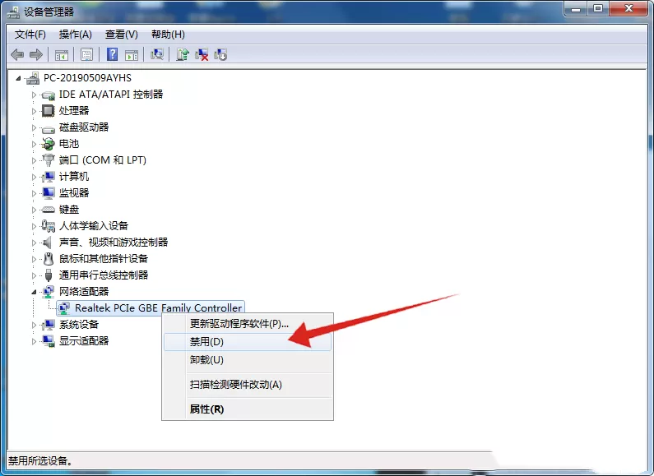Click the 人体学输入设备 icon
This screenshot has height=476, width=654.
(x=48, y=226)
